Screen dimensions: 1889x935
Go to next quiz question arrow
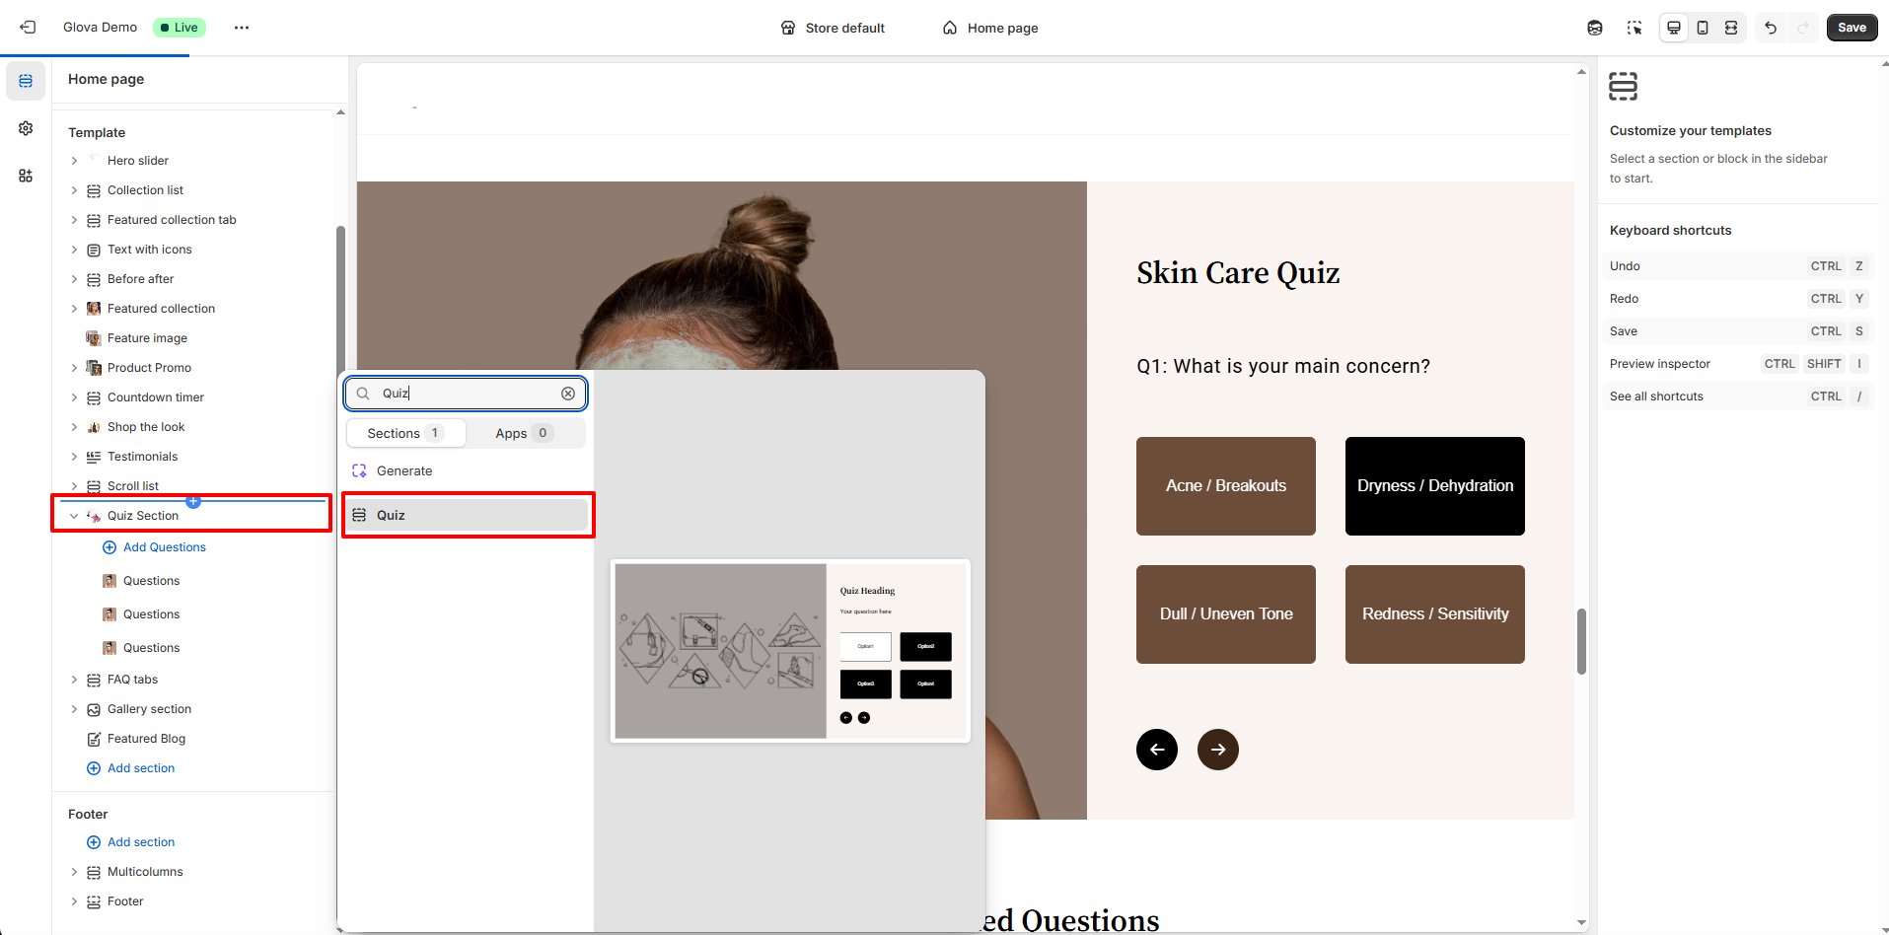point(1217,750)
